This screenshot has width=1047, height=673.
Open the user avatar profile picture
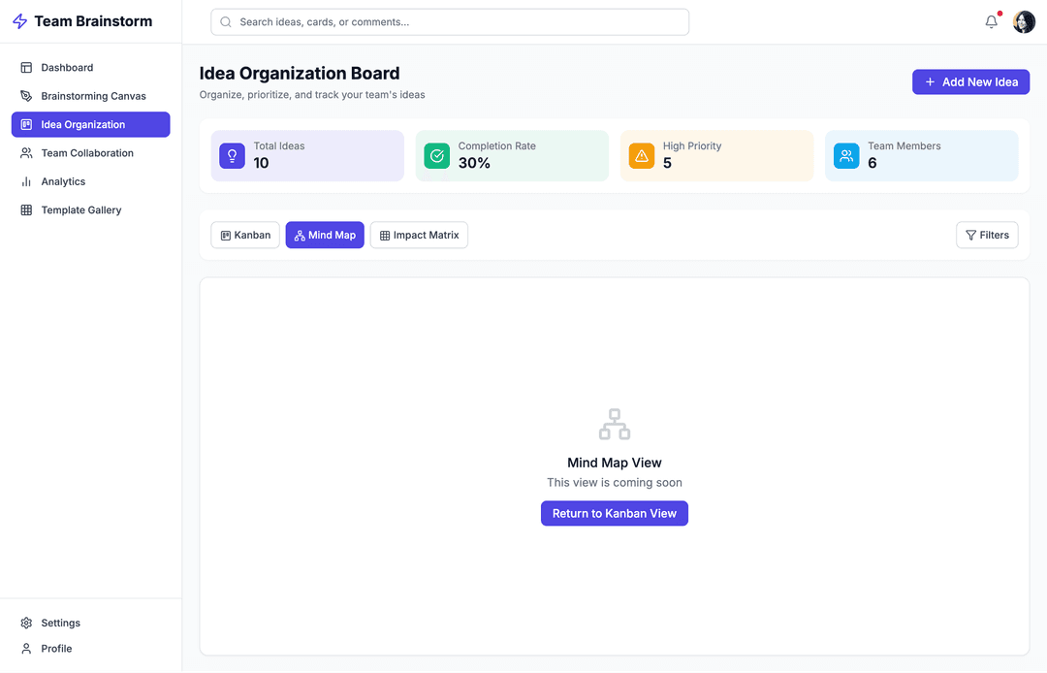point(1024,22)
